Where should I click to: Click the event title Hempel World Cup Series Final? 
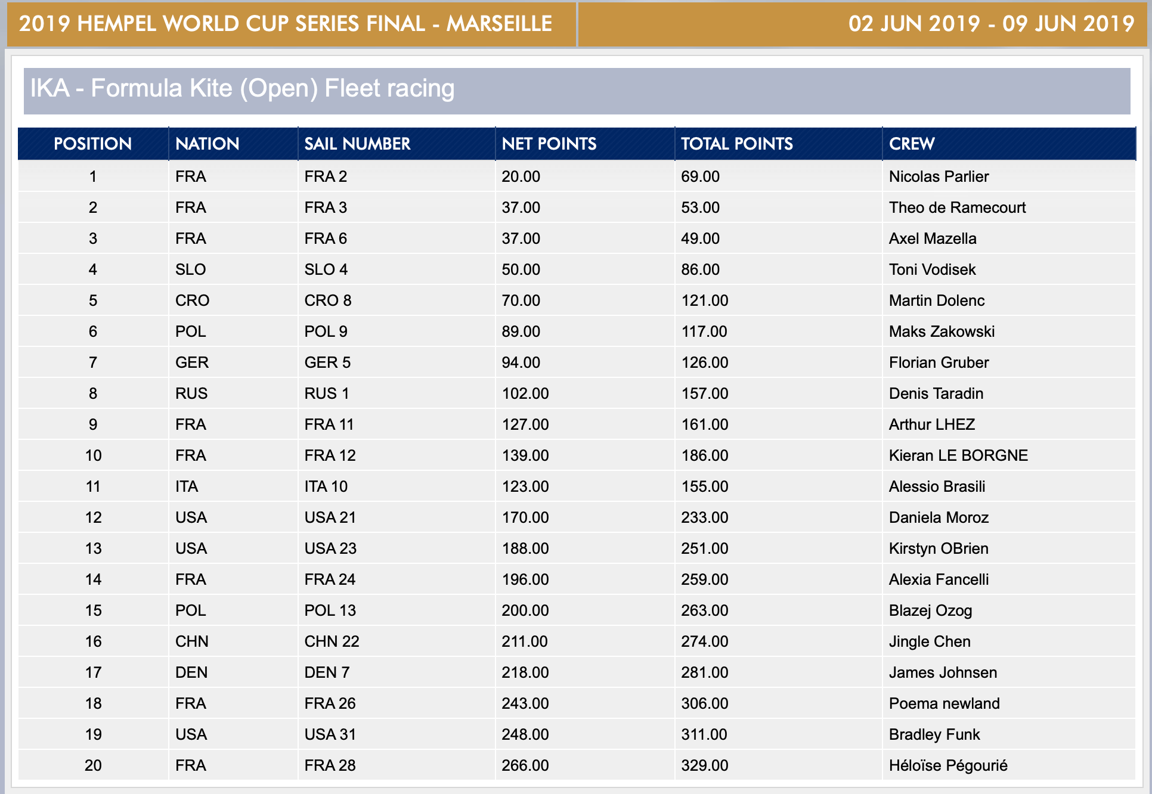point(286,24)
